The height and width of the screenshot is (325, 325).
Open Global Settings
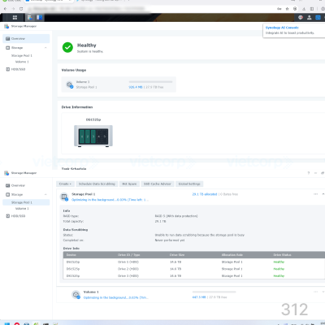coord(189,184)
